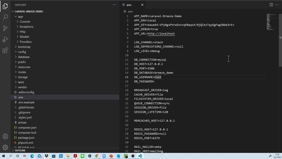Click the DB_DATABASE=breeze_demo line

154,73
